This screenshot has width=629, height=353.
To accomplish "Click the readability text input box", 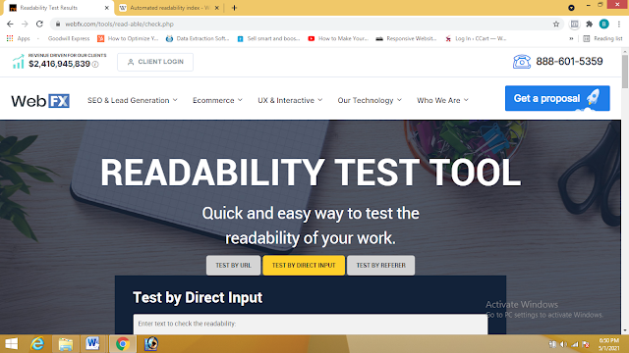I will pyautogui.click(x=311, y=325).
